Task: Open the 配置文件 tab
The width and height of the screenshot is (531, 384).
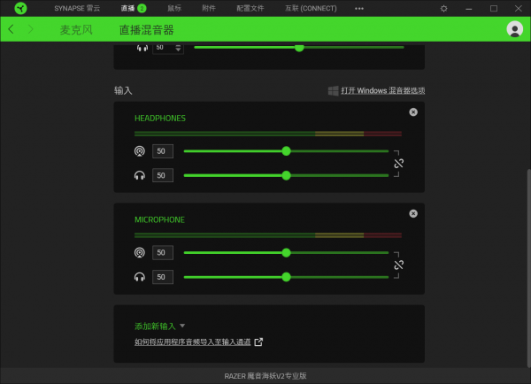Action: pyautogui.click(x=250, y=9)
